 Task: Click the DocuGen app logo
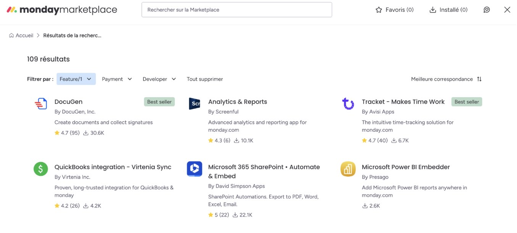40,104
